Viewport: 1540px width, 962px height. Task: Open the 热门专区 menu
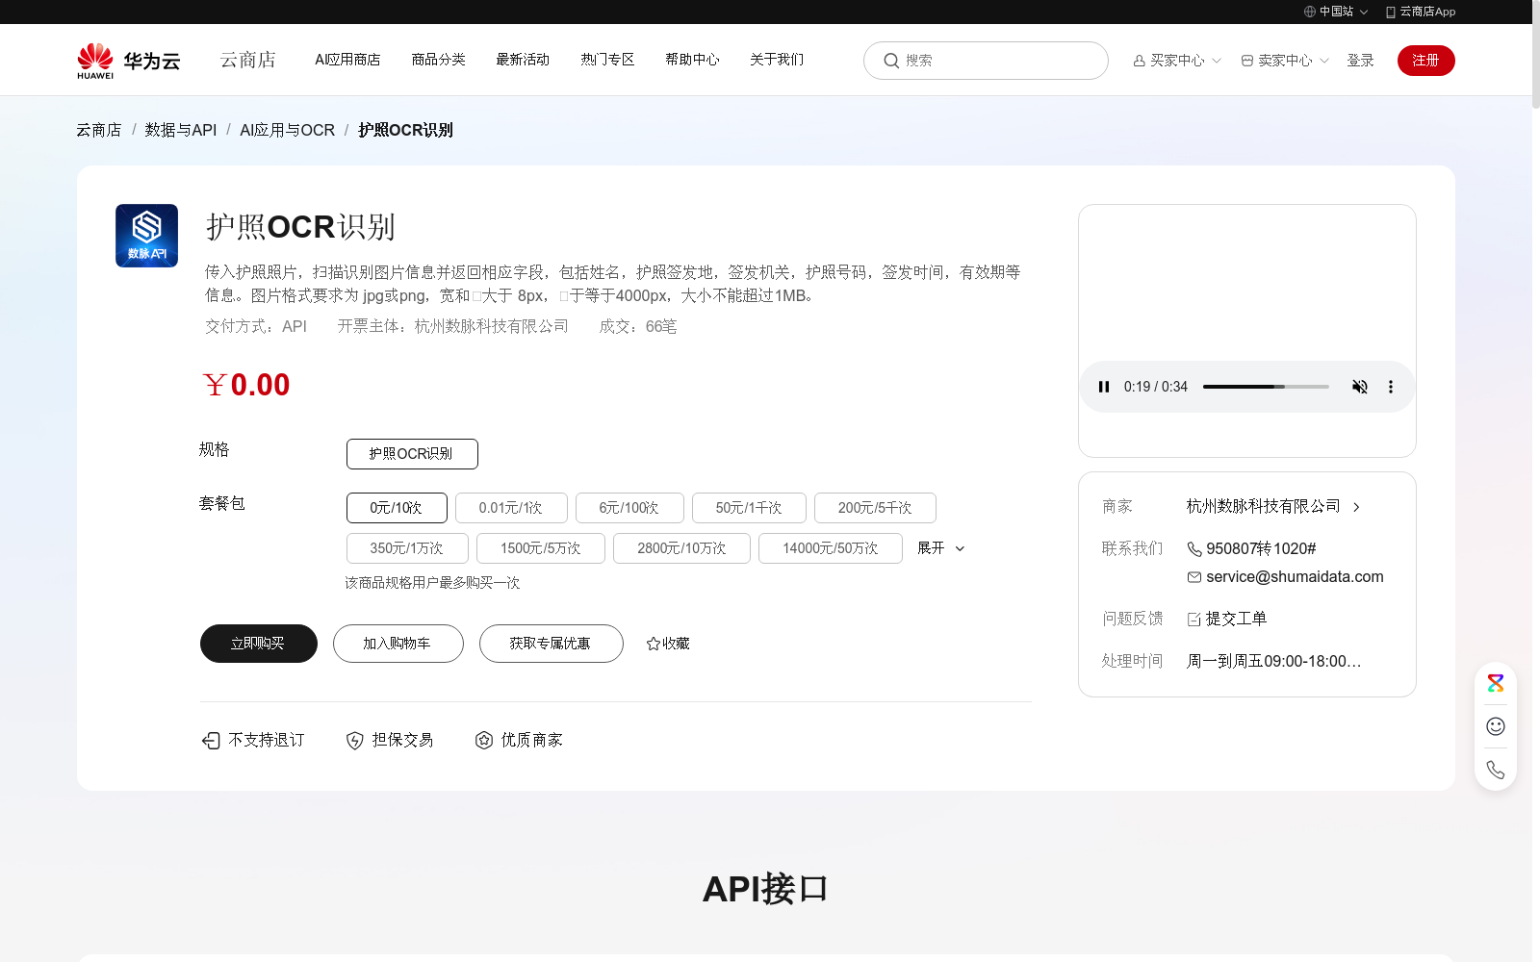pos(607,60)
